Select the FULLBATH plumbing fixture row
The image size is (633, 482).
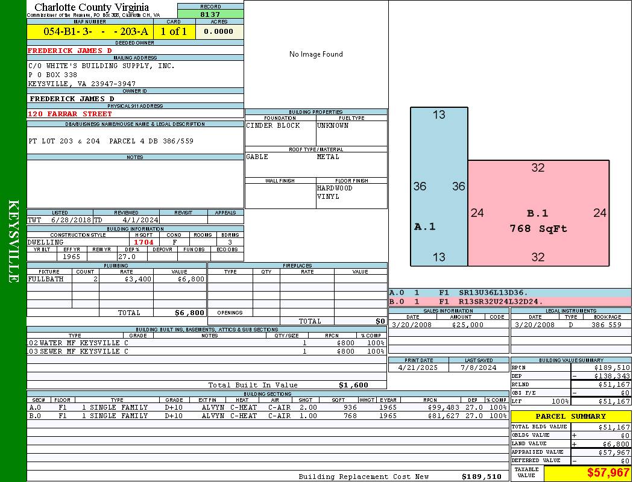point(116,280)
